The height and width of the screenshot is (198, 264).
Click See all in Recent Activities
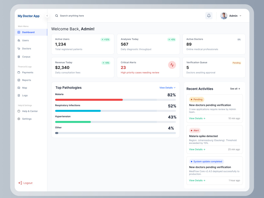(x=235, y=89)
